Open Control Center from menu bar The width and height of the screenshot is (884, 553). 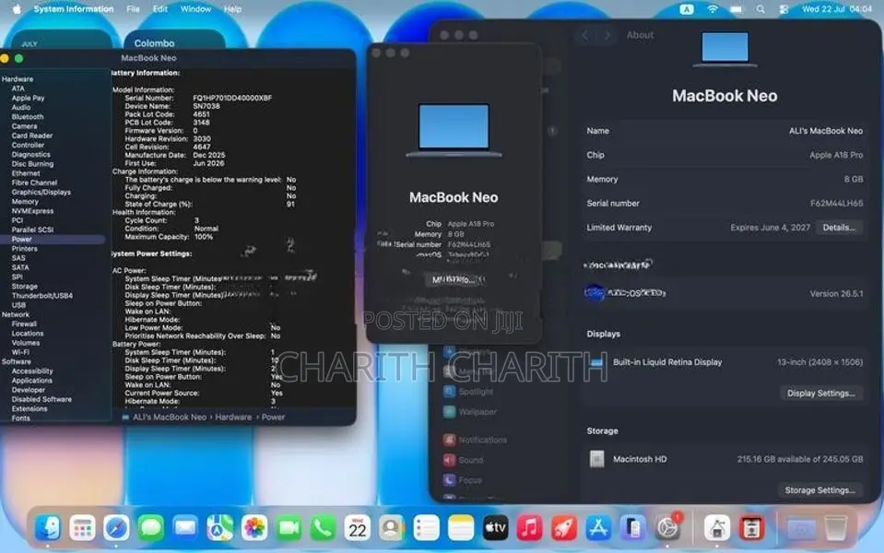click(784, 9)
